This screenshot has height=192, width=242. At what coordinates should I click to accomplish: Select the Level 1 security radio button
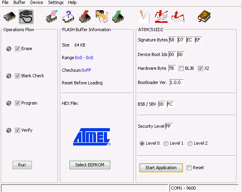click(166, 144)
